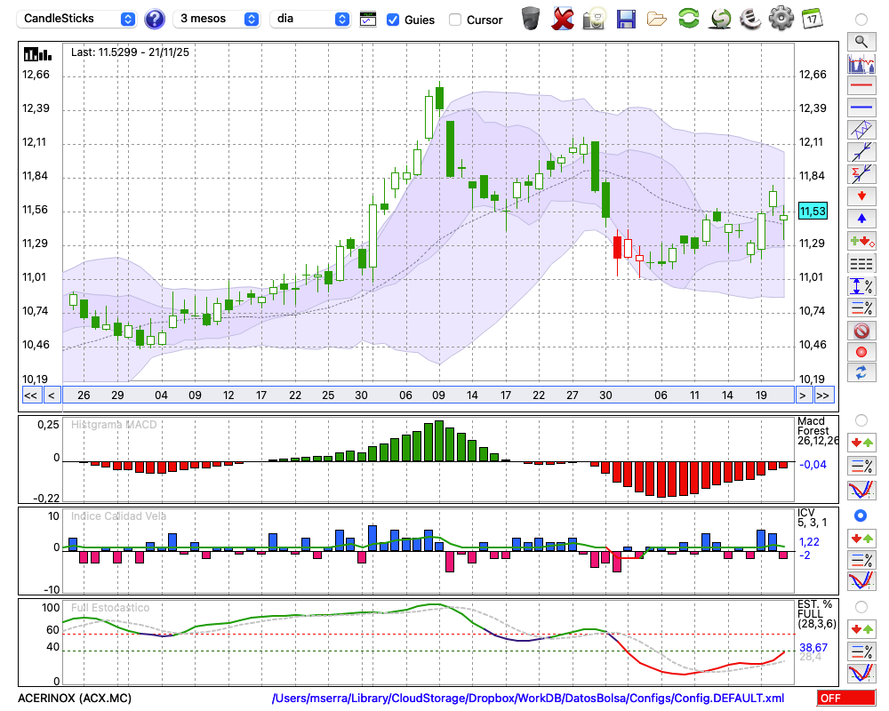
Task: Click the '>>' jump-to-end button
Action: 823,395
